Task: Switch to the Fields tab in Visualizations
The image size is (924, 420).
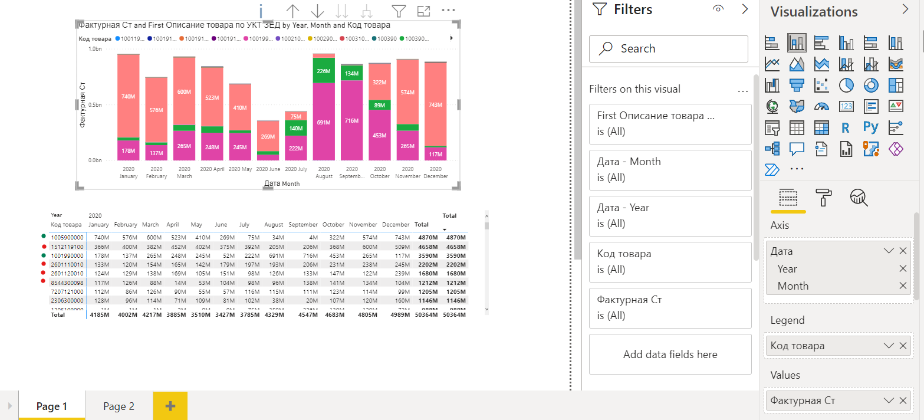Action: coord(788,197)
